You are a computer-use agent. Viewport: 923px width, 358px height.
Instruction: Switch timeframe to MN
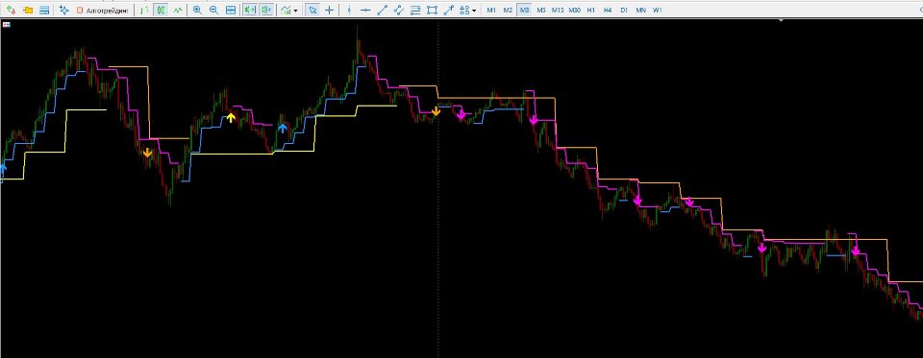click(640, 10)
